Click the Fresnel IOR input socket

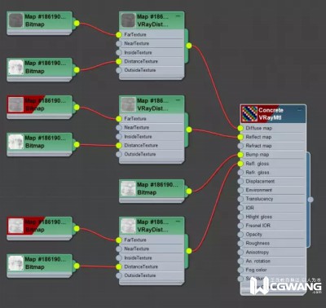click(240, 226)
